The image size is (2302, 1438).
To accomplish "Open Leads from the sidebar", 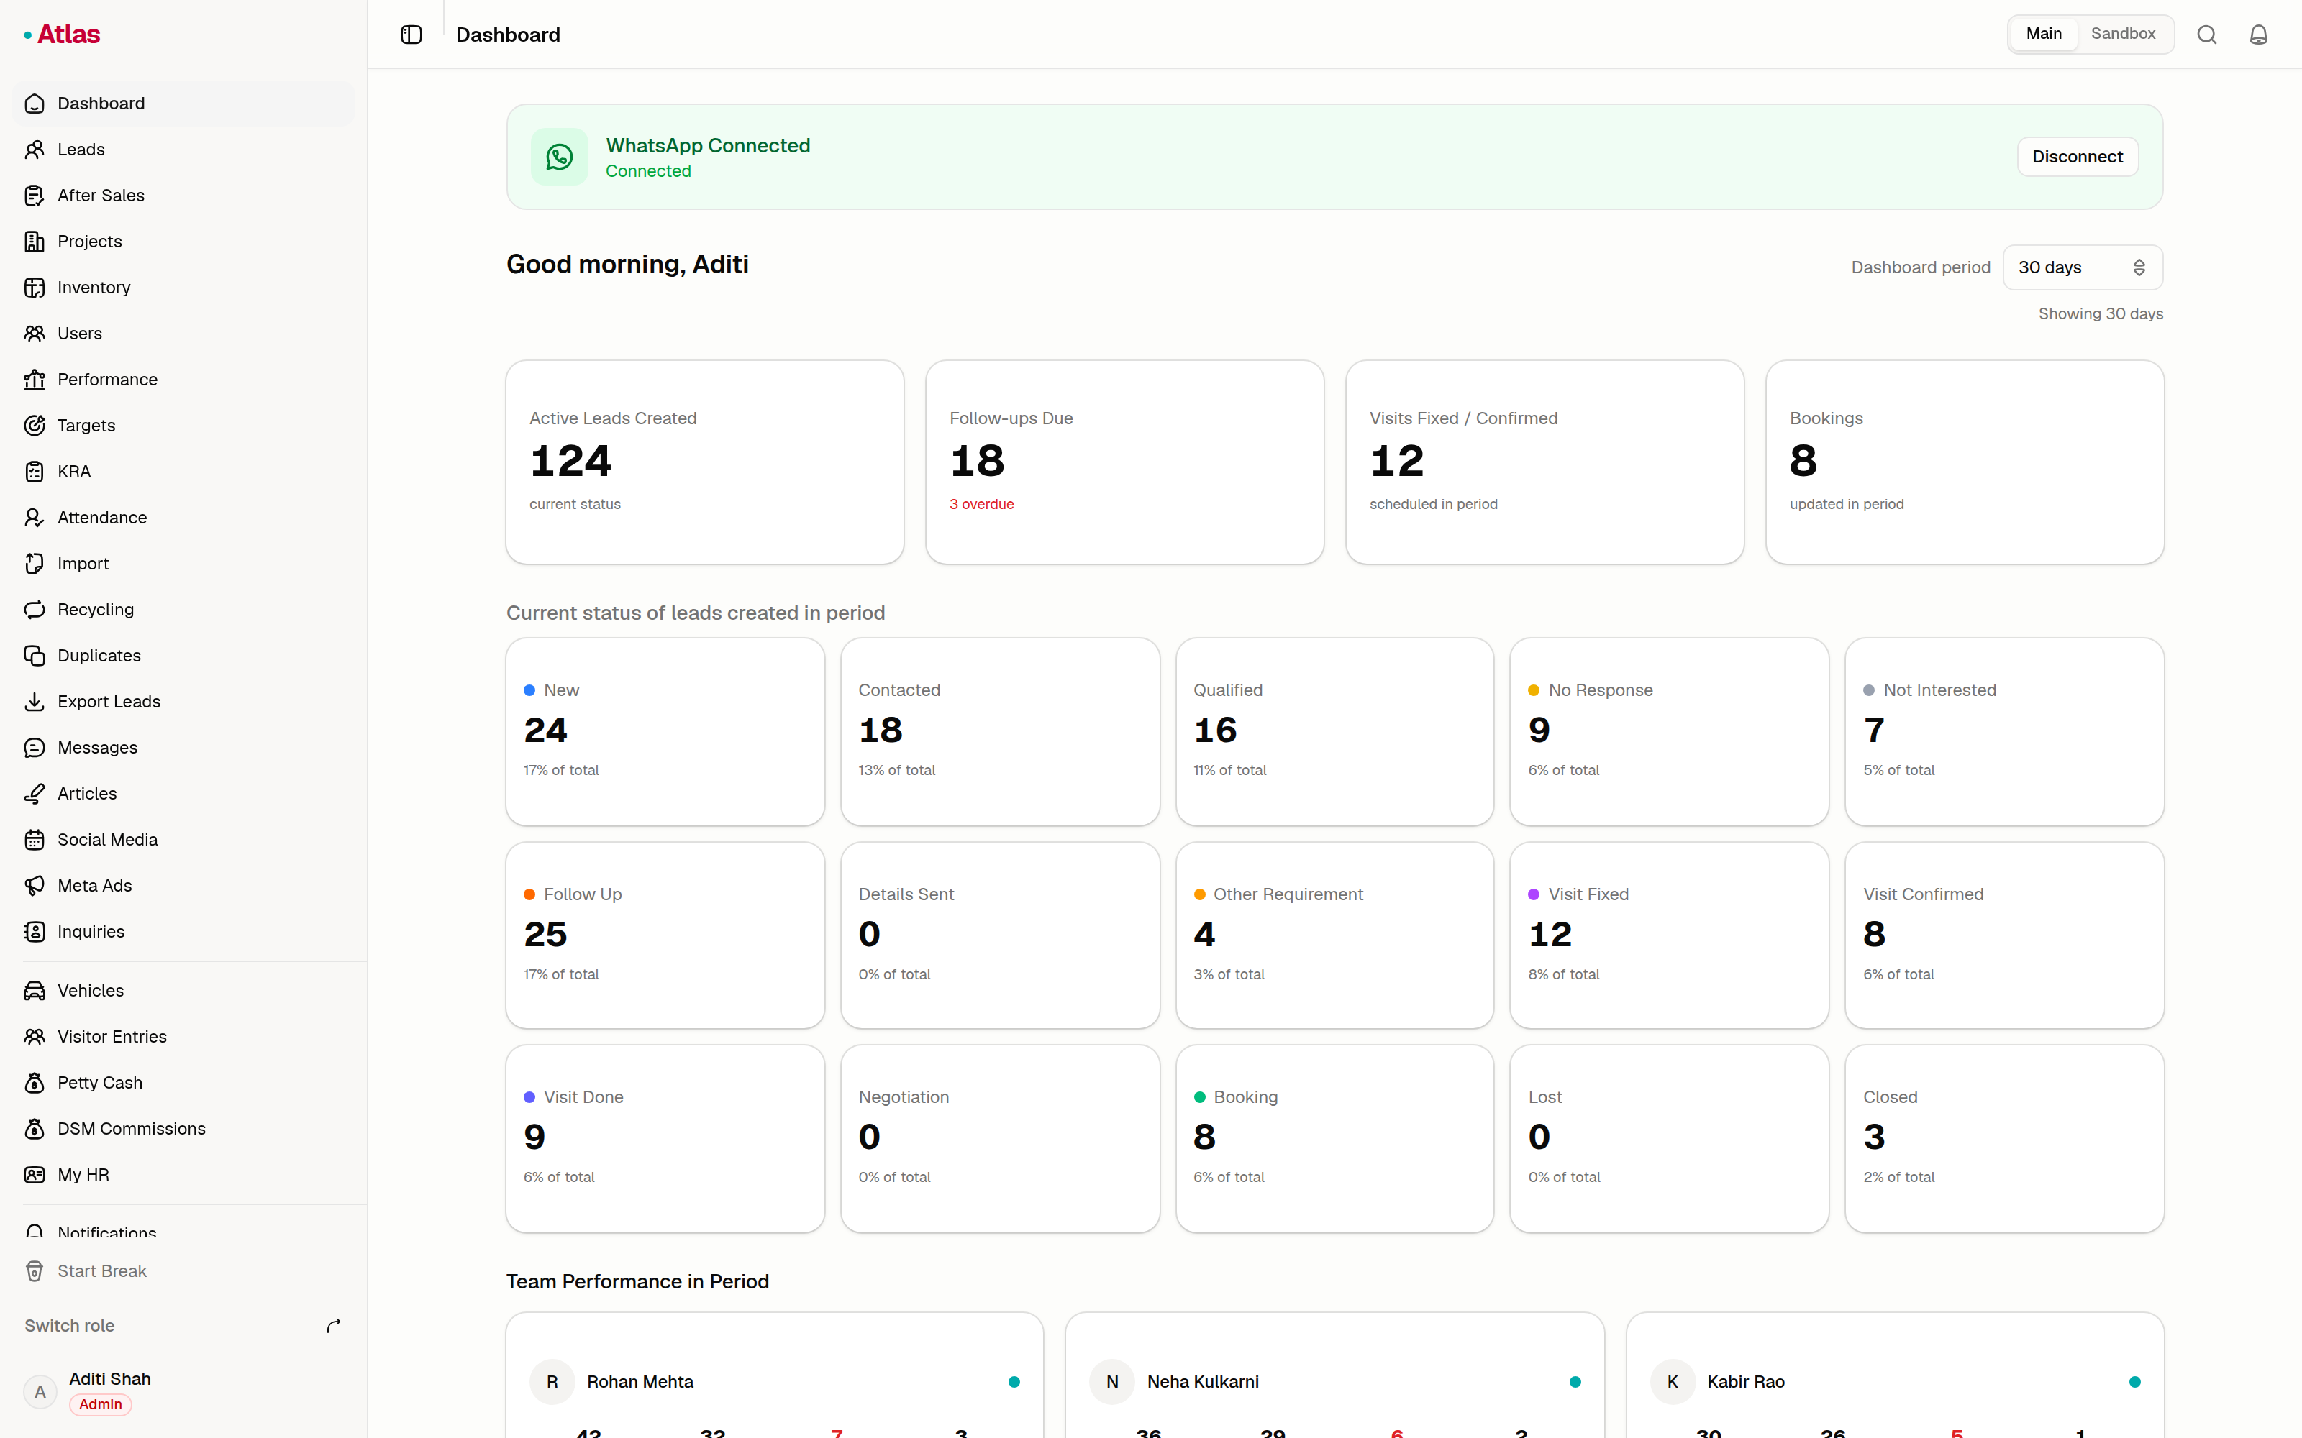I will (x=183, y=150).
